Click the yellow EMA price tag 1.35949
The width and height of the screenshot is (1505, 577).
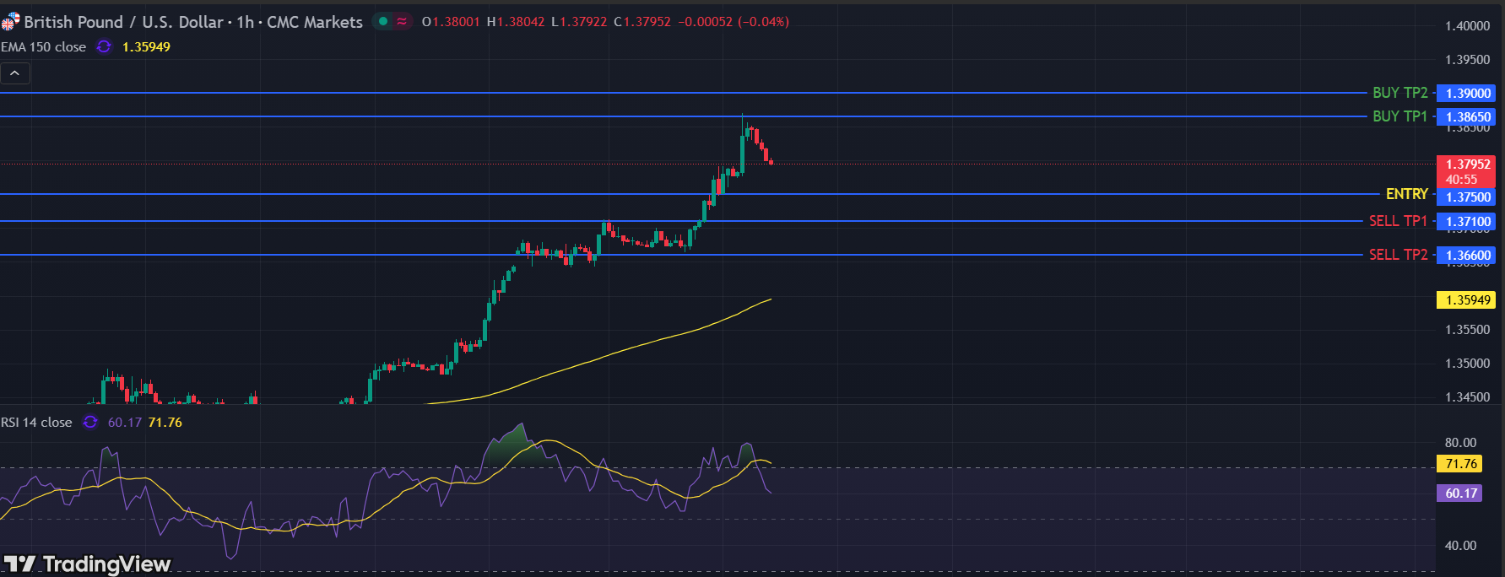(1467, 300)
